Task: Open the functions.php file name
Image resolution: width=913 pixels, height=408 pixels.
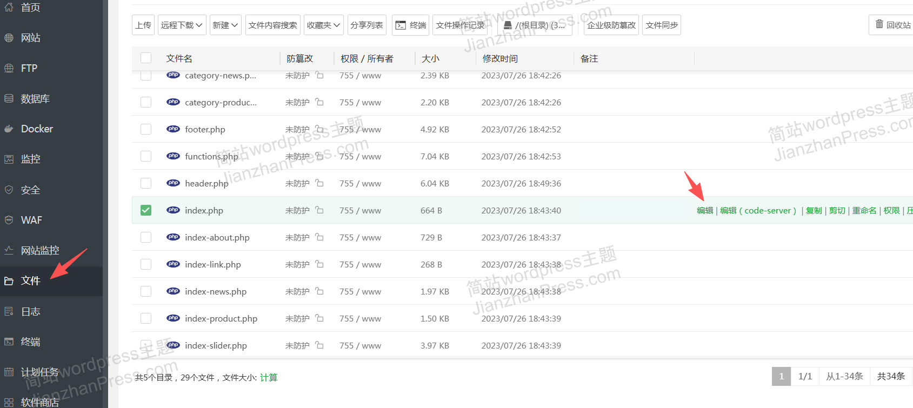Action: [x=211, y=157]
